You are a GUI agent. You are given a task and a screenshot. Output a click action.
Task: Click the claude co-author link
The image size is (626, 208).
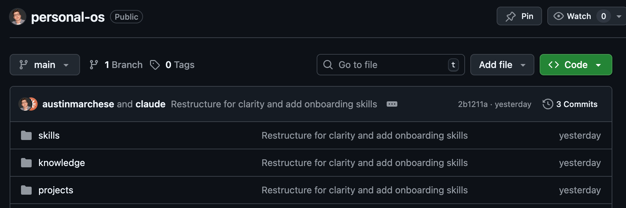(150, 104)
